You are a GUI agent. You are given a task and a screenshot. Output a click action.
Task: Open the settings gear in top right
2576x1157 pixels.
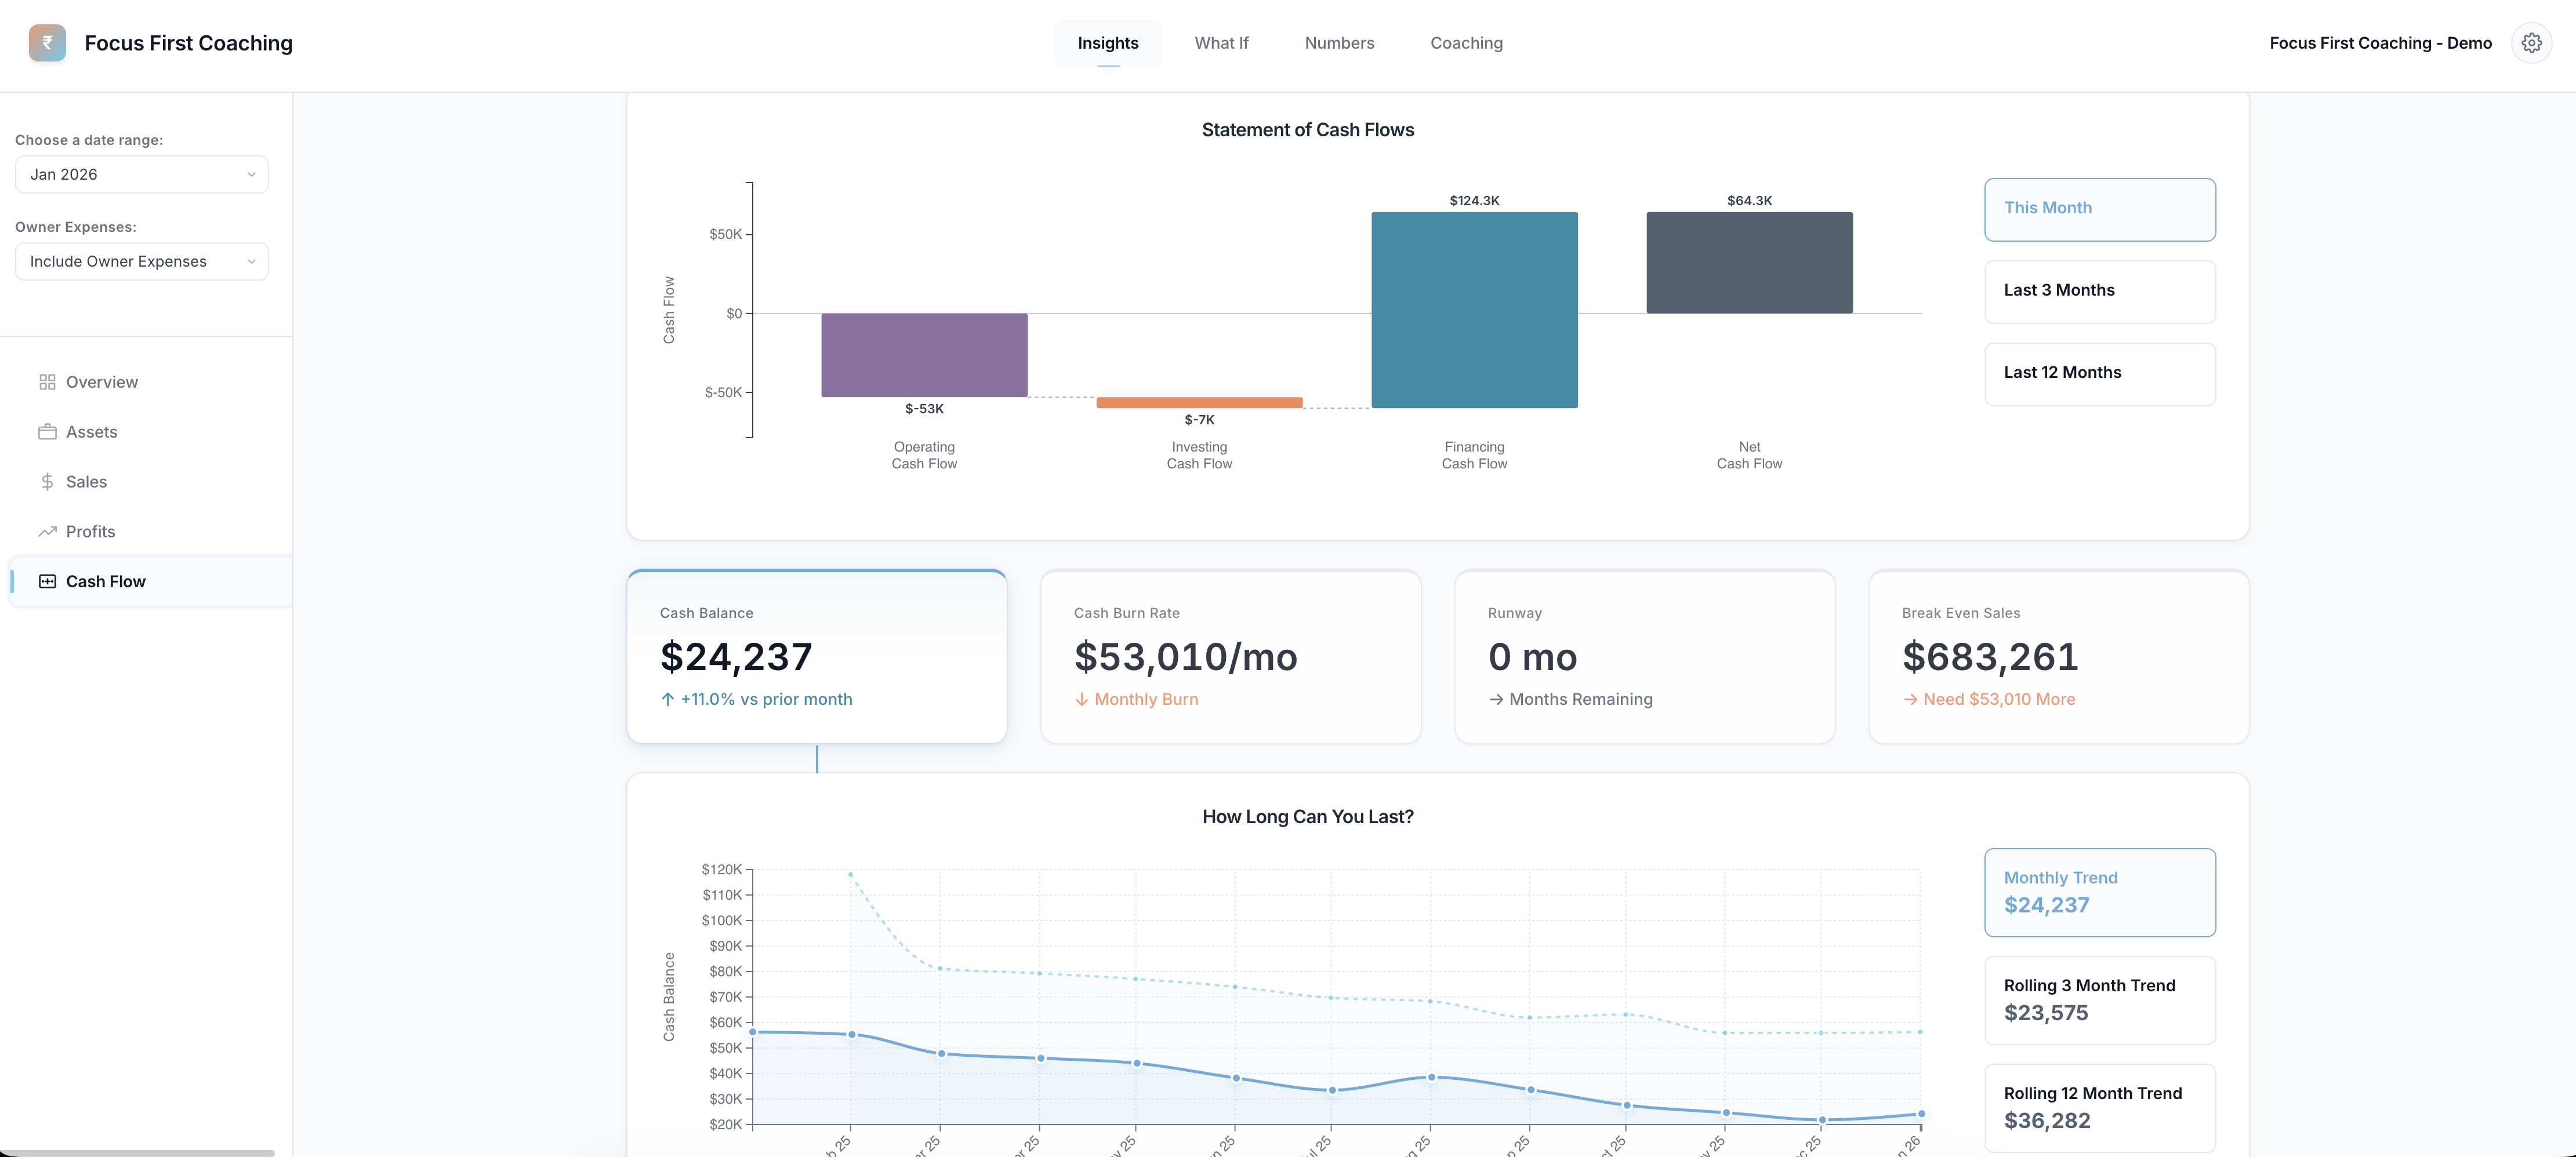(x=2532, y=42)
